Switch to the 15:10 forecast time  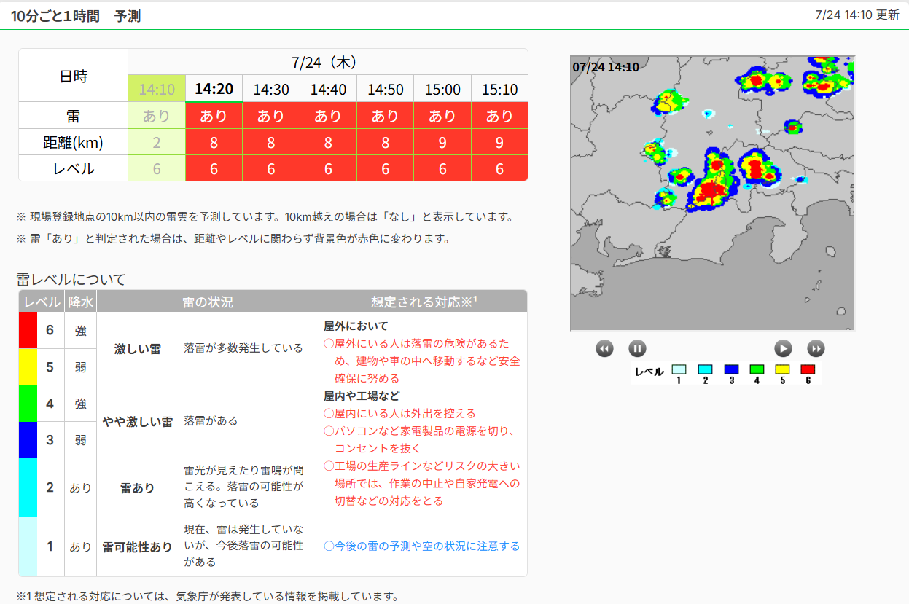pyautogui.click(x=500, y=89)
